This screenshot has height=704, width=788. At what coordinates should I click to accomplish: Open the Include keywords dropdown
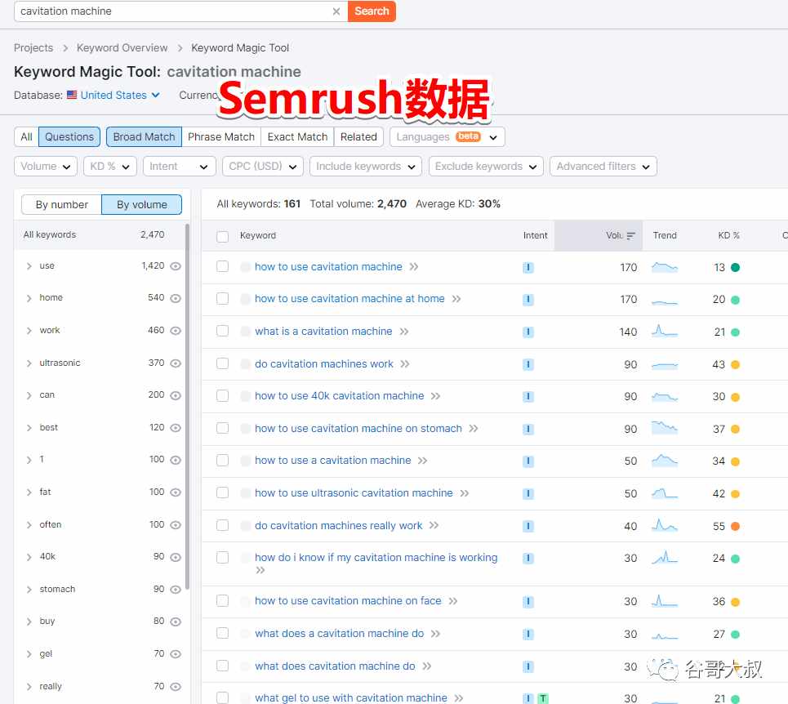pos(366,167)
